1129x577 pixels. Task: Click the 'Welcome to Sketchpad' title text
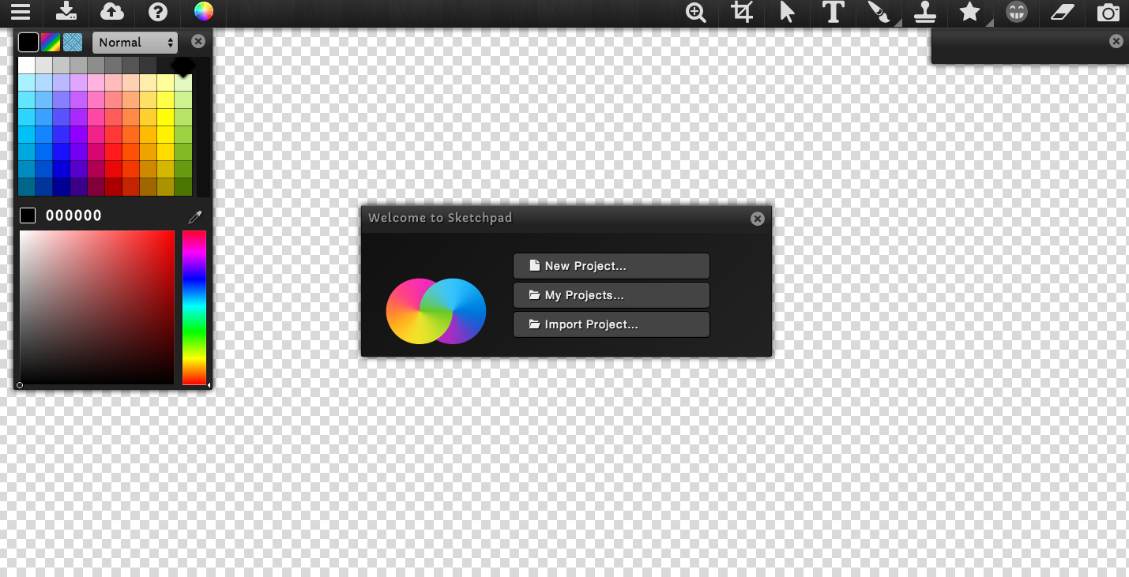[x=440, y=218]
